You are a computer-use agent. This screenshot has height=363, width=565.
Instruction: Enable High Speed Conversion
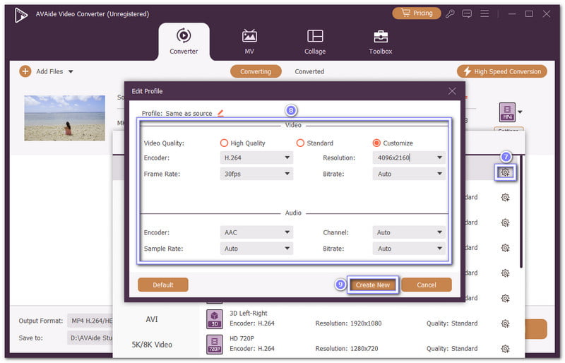tap(502, 71)
